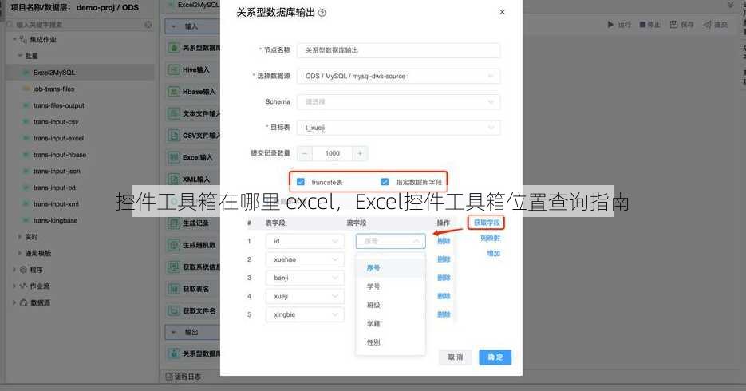Pick the 文本文件输入 component icon
The width and height of the screenshot is (746, 391).
173,113
